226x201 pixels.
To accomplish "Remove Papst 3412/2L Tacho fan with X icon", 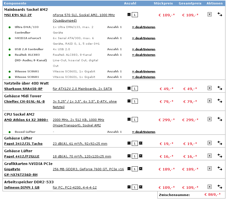I will coord(210,143).
